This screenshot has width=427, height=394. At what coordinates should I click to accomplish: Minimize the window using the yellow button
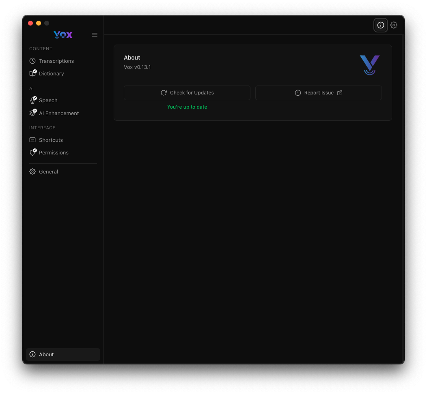[39, 23]
